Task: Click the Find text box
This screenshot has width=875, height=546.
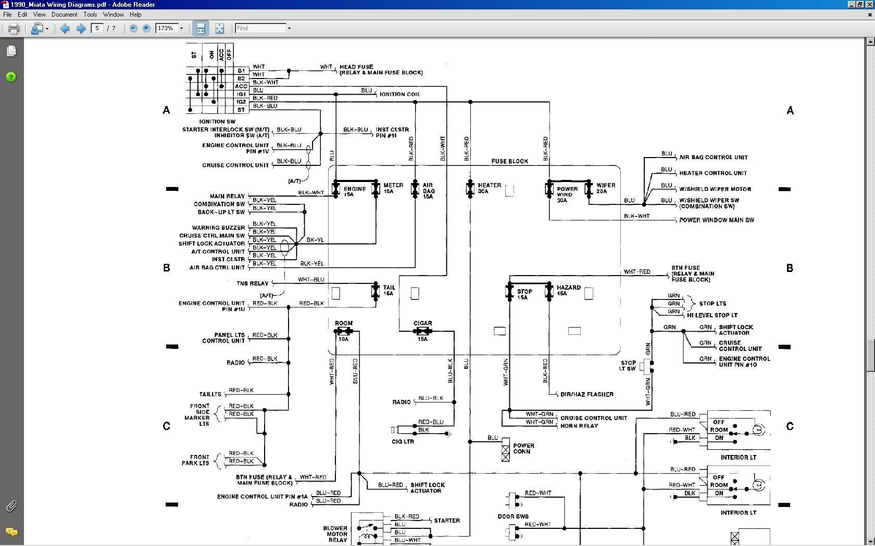Action: (x=260, y=28)
